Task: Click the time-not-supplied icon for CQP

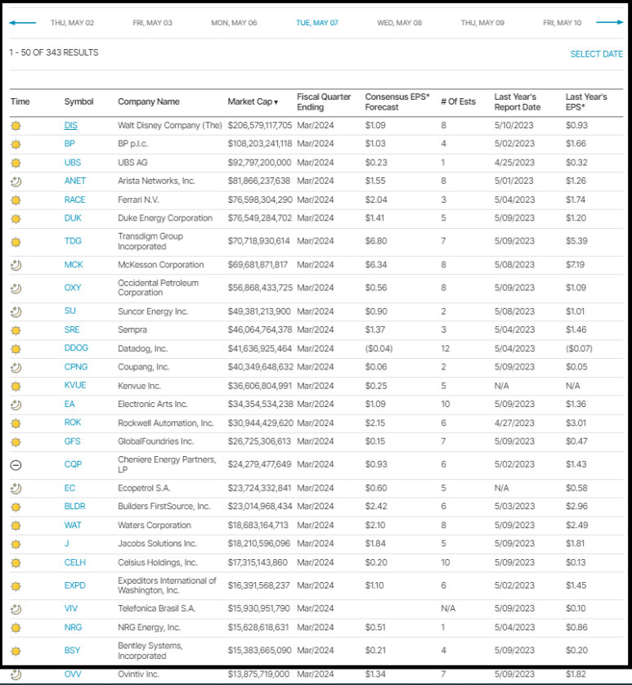Action: click(x=16, y=465)
